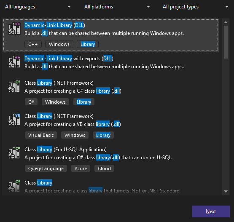Click the C# Class Library (.NET Framework) icon

pos(14,86)
